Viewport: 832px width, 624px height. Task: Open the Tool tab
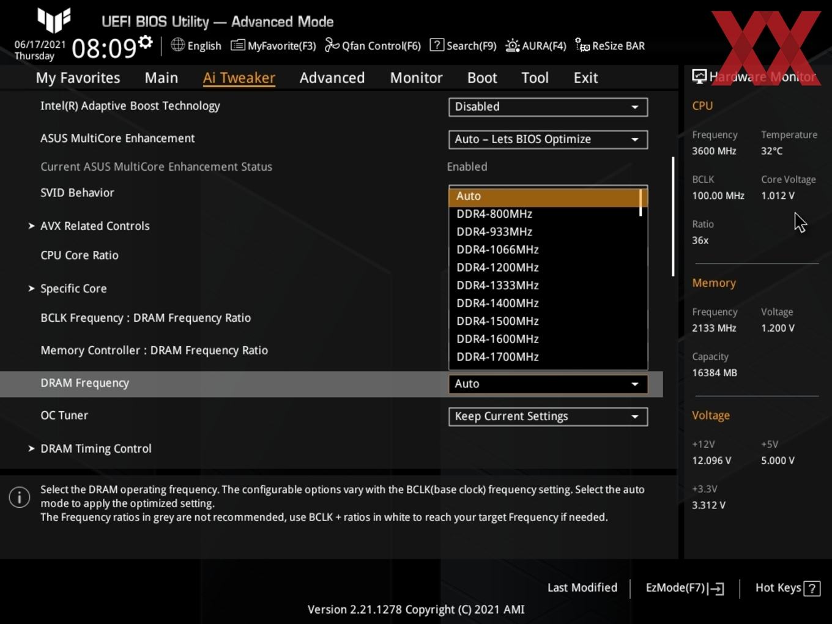[535, 78]
